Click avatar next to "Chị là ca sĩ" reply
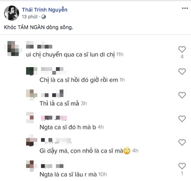This screenshot has height=181, width=191. (x=31, y=71)
